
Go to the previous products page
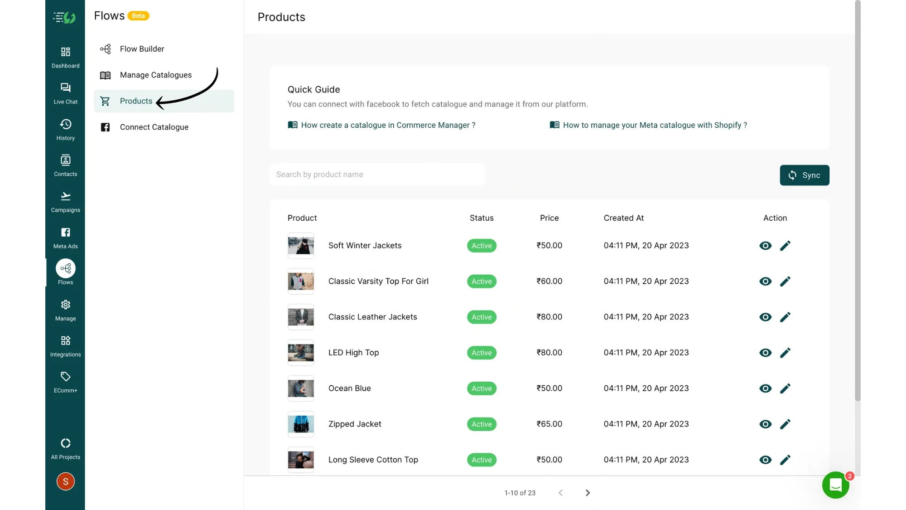click(560, 493)
